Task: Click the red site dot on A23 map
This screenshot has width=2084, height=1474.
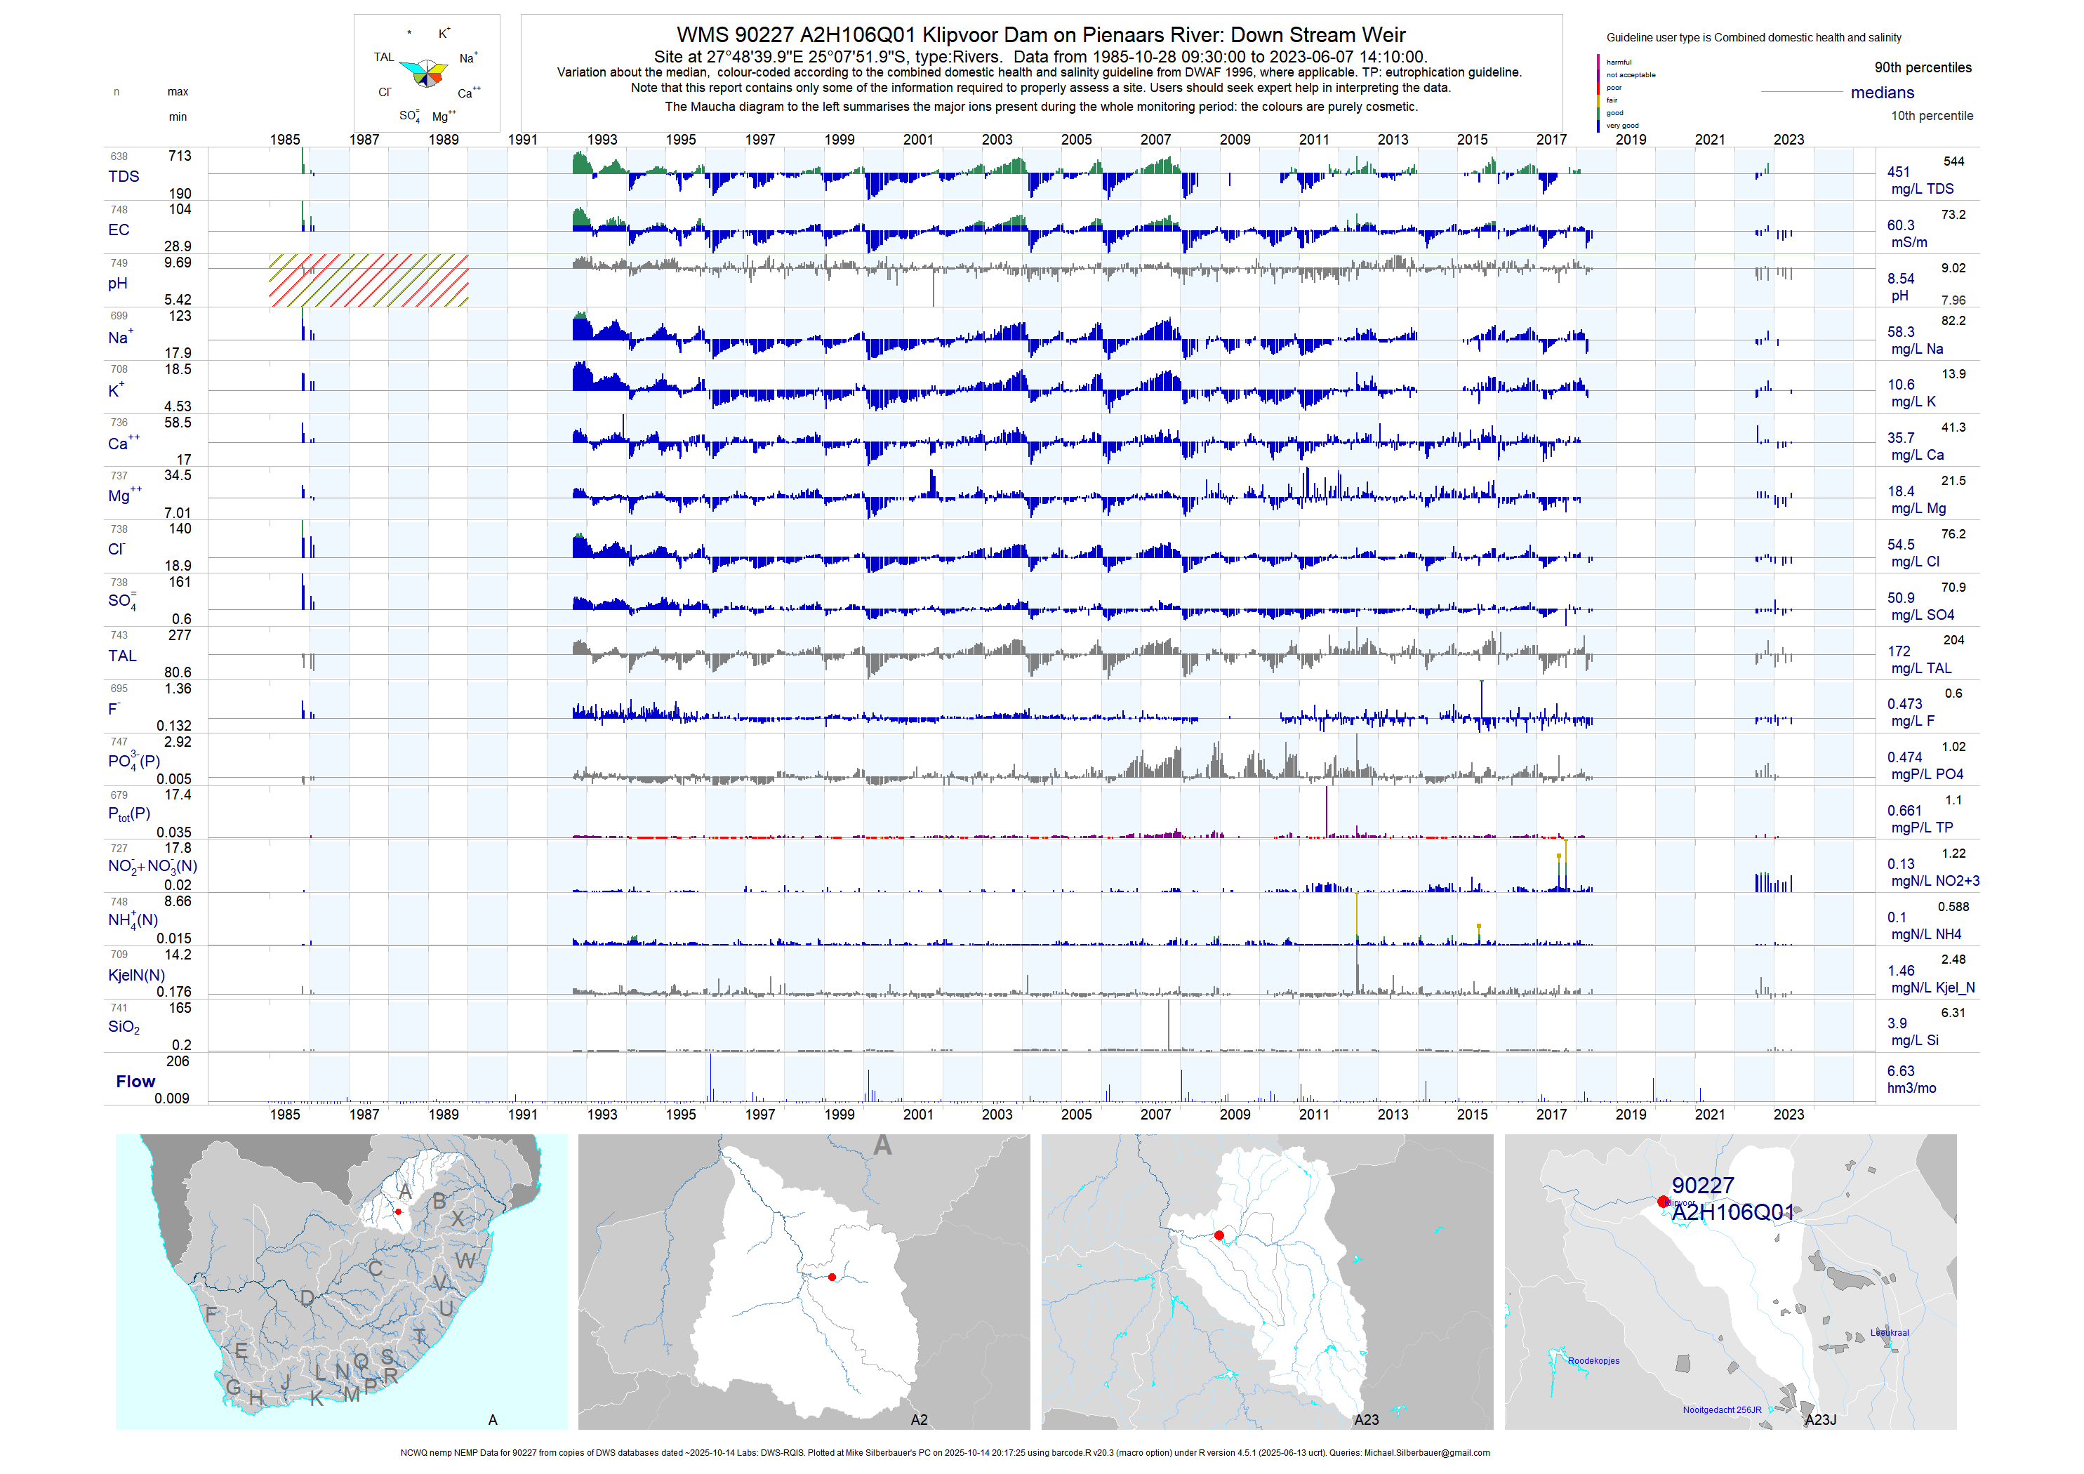Action: tap(1219, 1235)
